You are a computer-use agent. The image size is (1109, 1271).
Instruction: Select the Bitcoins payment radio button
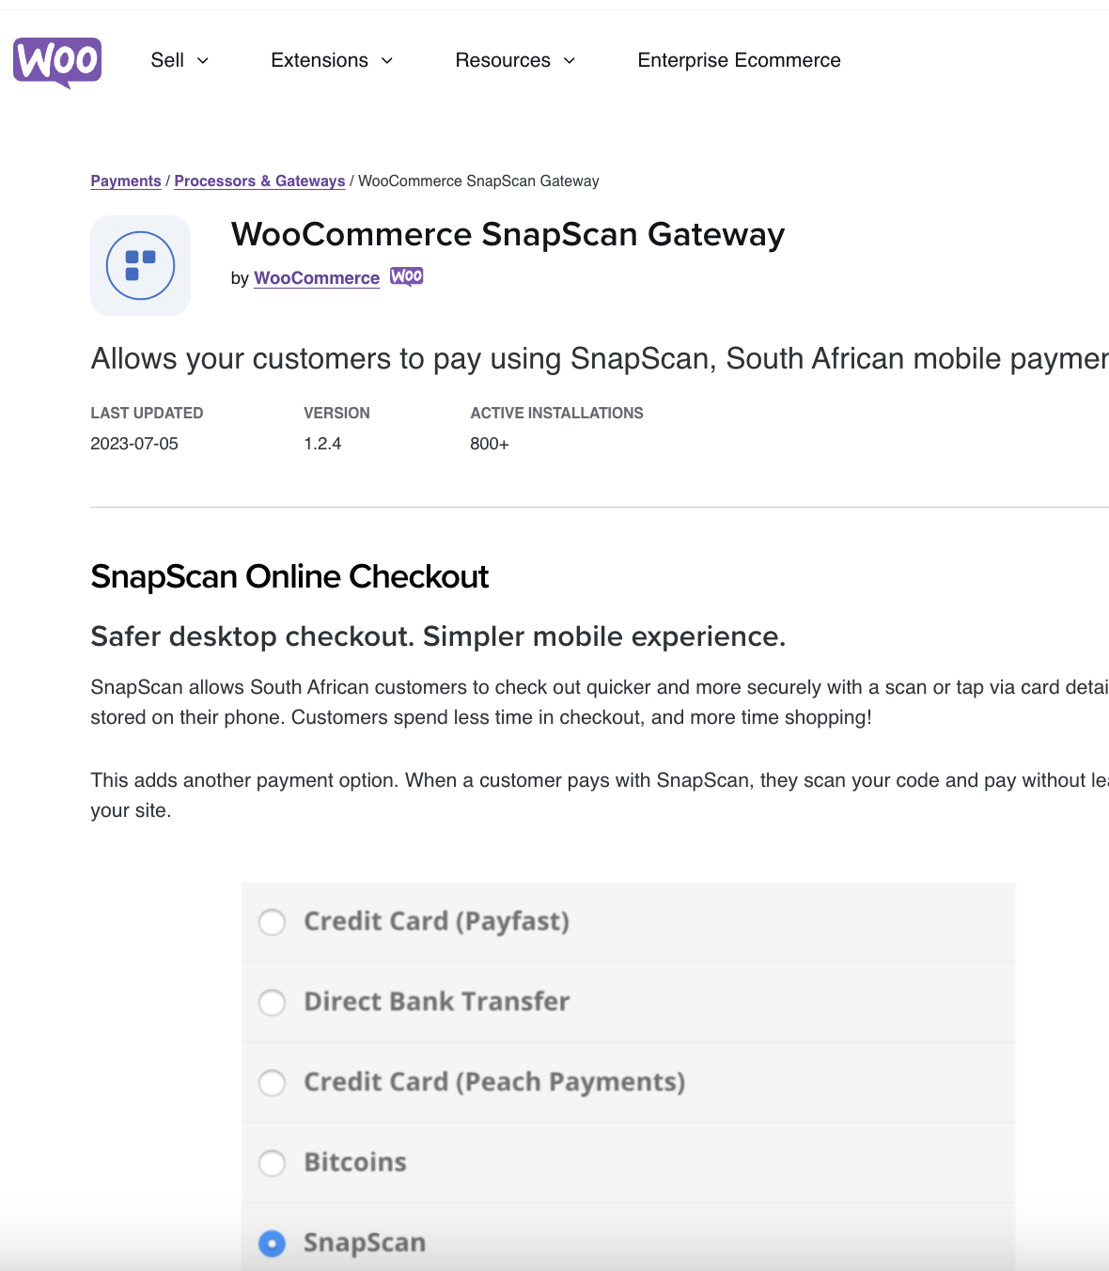point(273,1163)
